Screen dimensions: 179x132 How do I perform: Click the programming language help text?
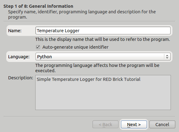click(97, 68)
